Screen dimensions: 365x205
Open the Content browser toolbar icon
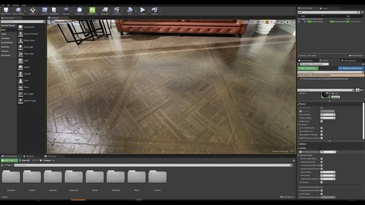tap(44, 11)
